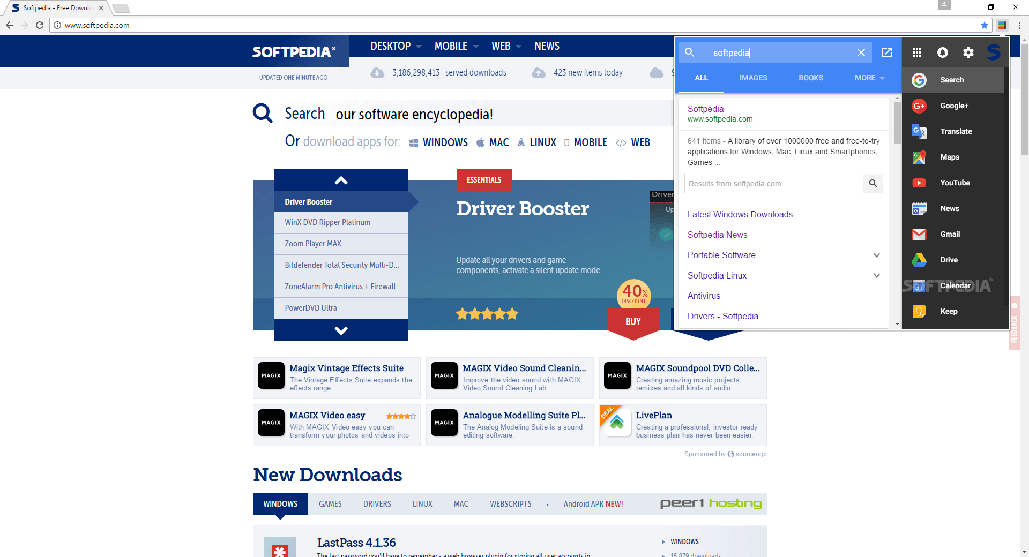The width and height of the screenshot is (1029, 557).
Task: Click the bookmark star in address bar
Action: (x=985, y=25)
